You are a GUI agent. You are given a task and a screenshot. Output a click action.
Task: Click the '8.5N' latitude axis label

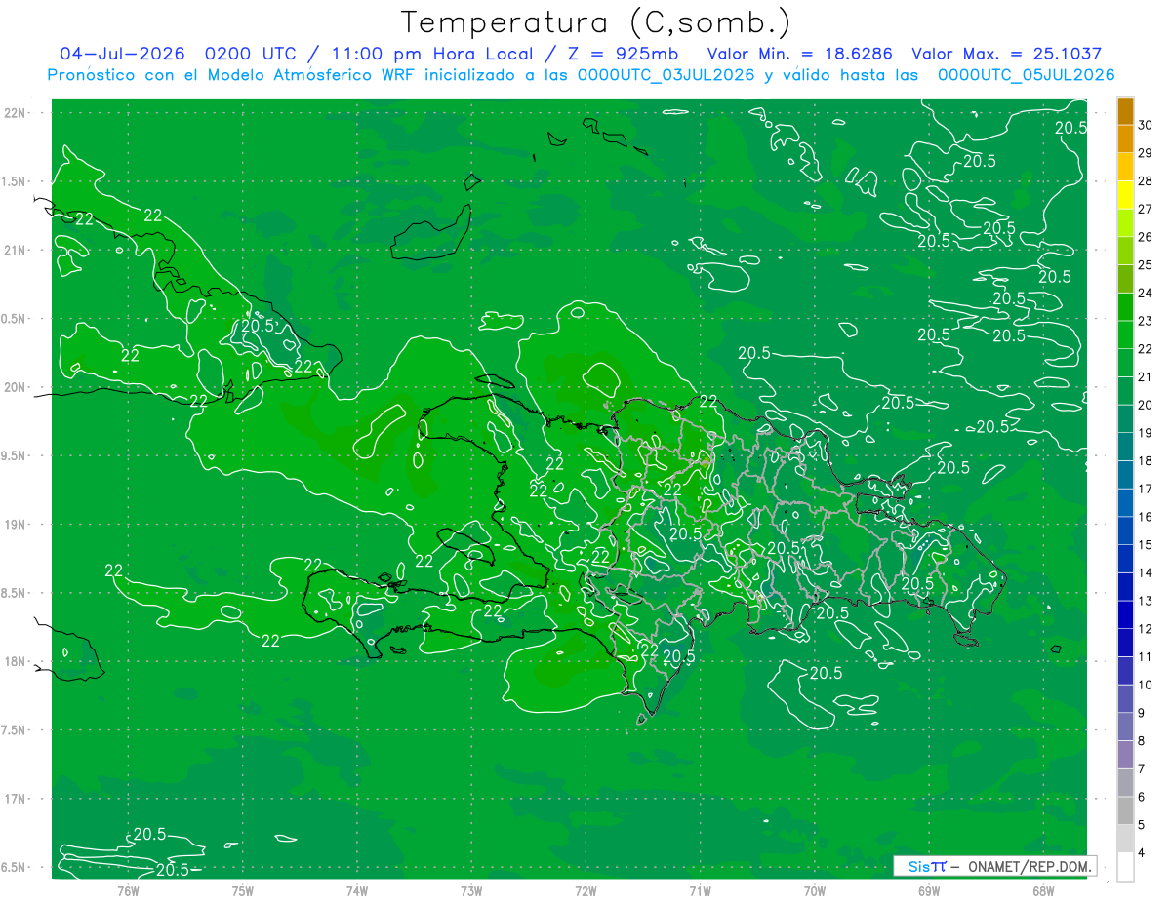point(15,593)
